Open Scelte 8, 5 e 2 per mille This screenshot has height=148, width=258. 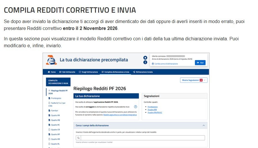pyautogui.click(x=57, y=105)
